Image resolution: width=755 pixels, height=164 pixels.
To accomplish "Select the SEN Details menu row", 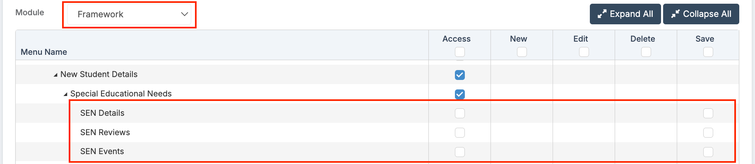I will pos(377,113).
